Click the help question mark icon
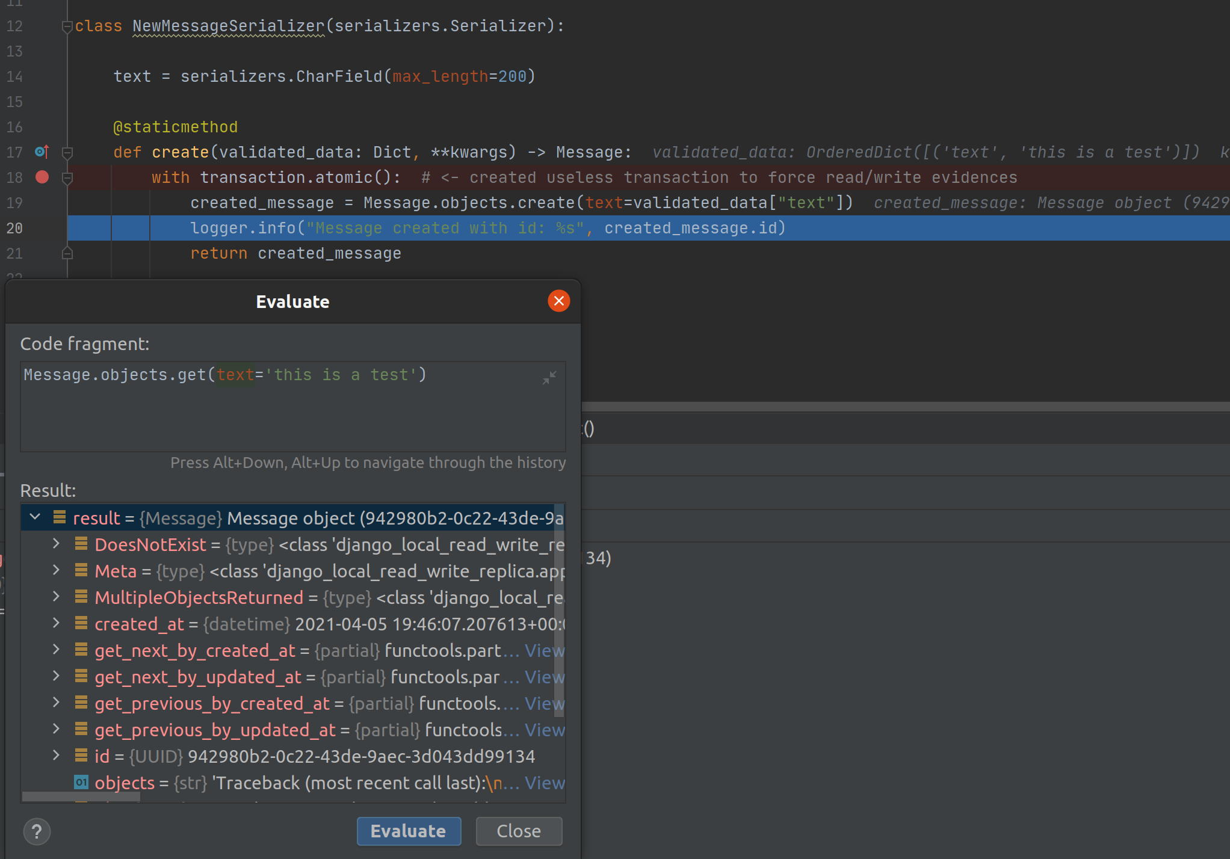 point(37,831)
